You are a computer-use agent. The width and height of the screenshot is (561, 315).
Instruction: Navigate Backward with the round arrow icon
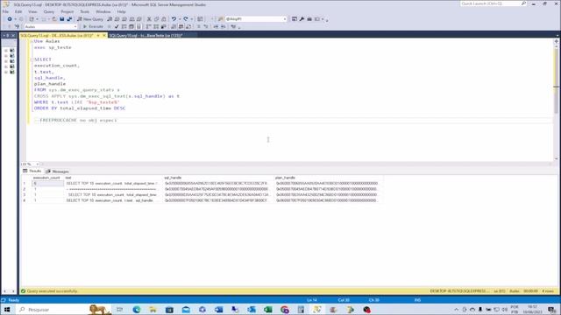pyautogui.click(x=10, y=19)
